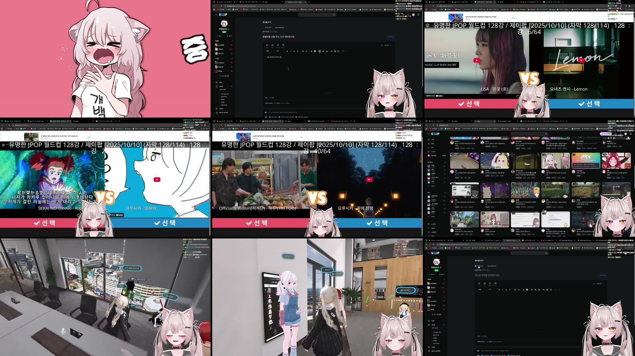Open the YouTube bookmark in the bookmarks bar
The height and width of the screenshot is (356, 635).
[x=434, y=248]
